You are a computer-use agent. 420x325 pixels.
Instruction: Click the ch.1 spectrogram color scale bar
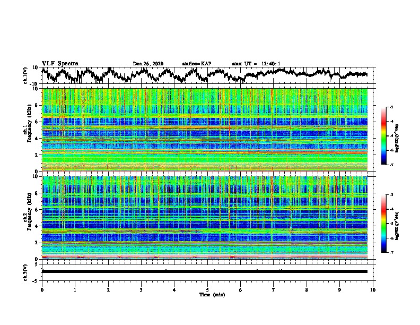click(383, 136)
